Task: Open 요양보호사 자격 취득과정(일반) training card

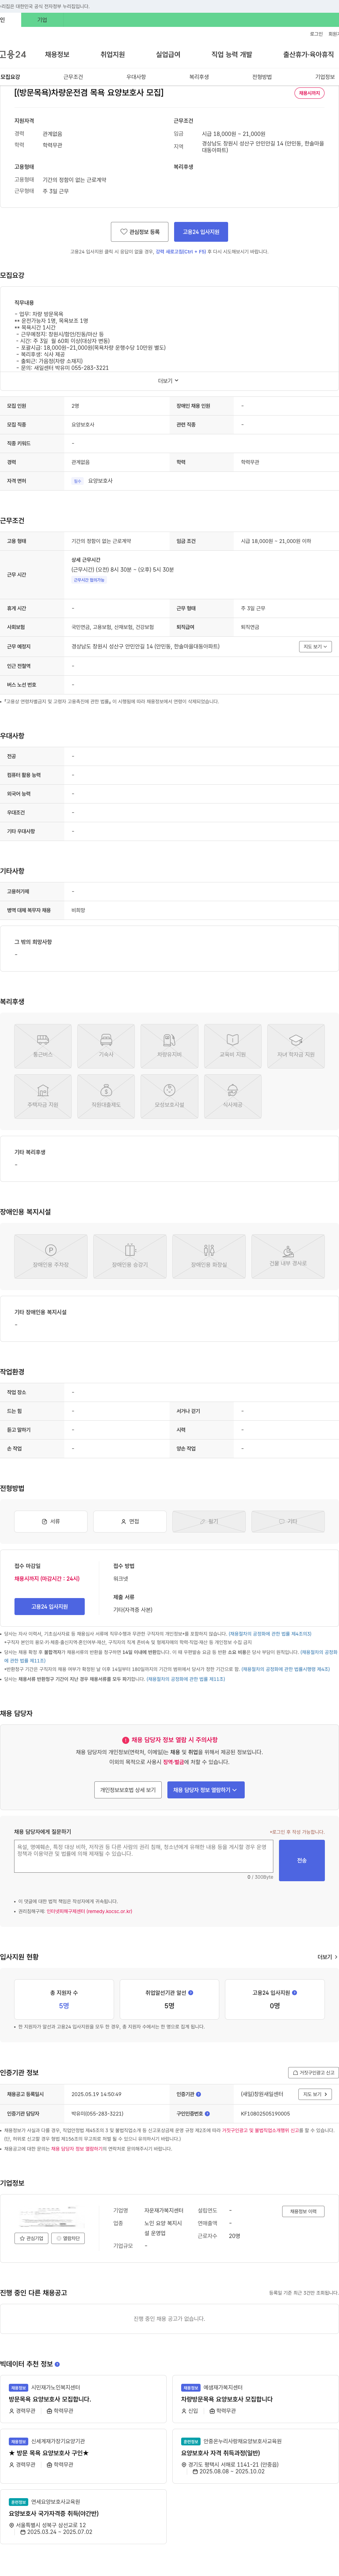Action: tap(220, 2453)
